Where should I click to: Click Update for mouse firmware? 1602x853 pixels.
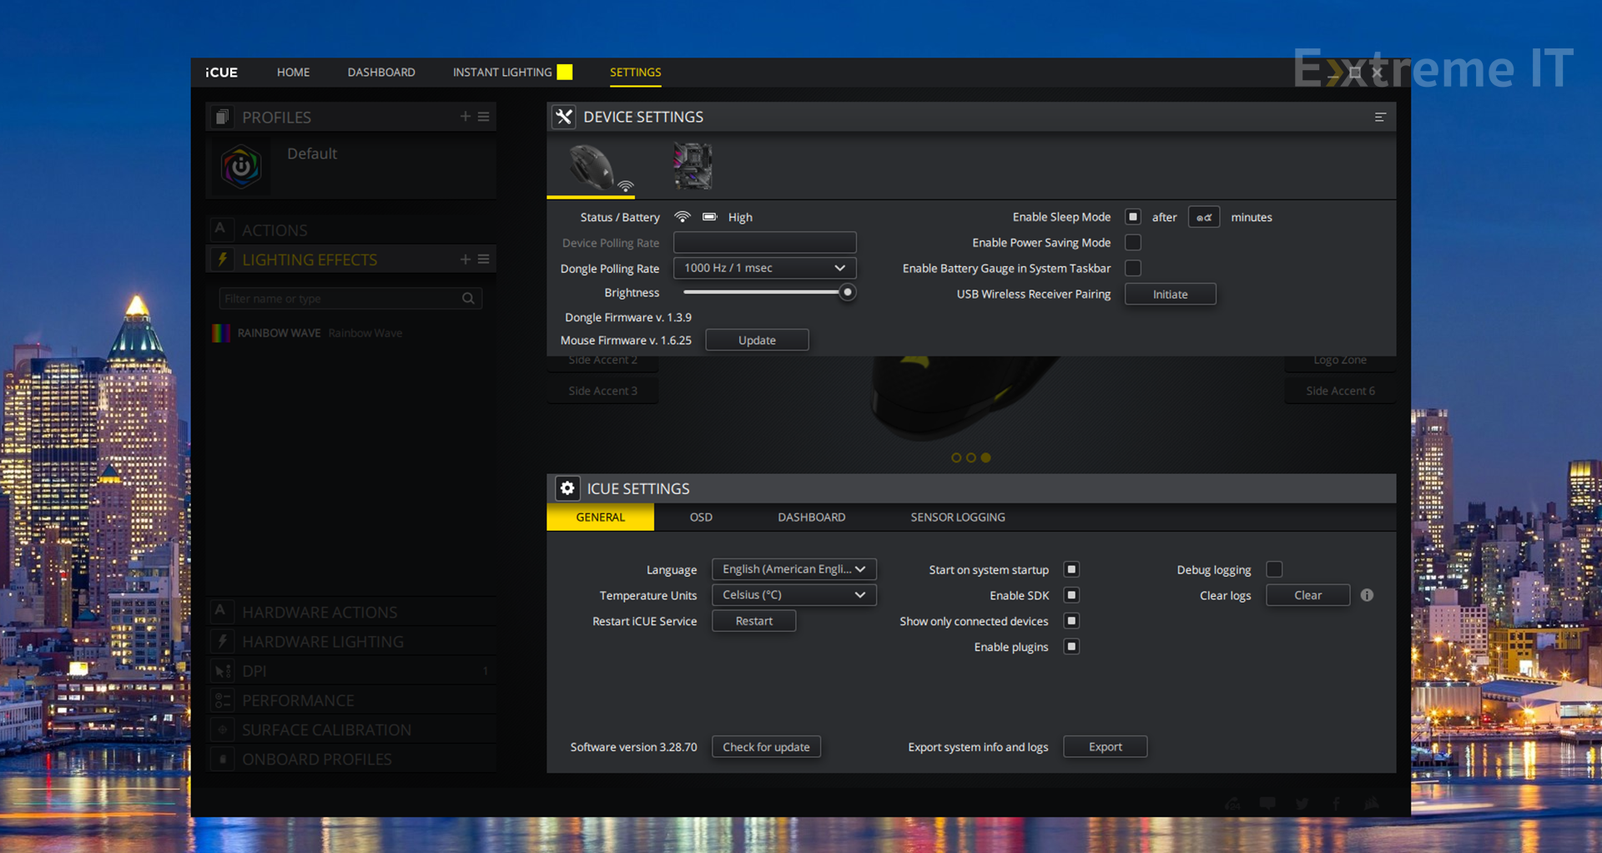[757, 341]
